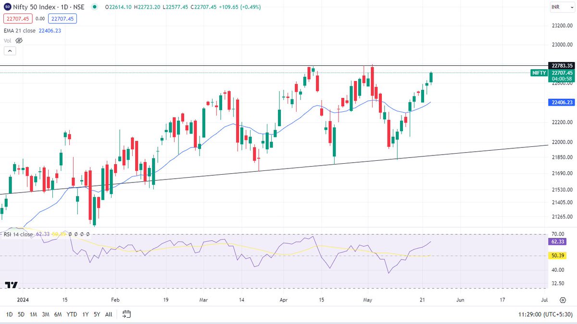The height and width of the screenshot is (324, 577).
Task: Switch to the All range tab
Action: [x=108, y=314]
